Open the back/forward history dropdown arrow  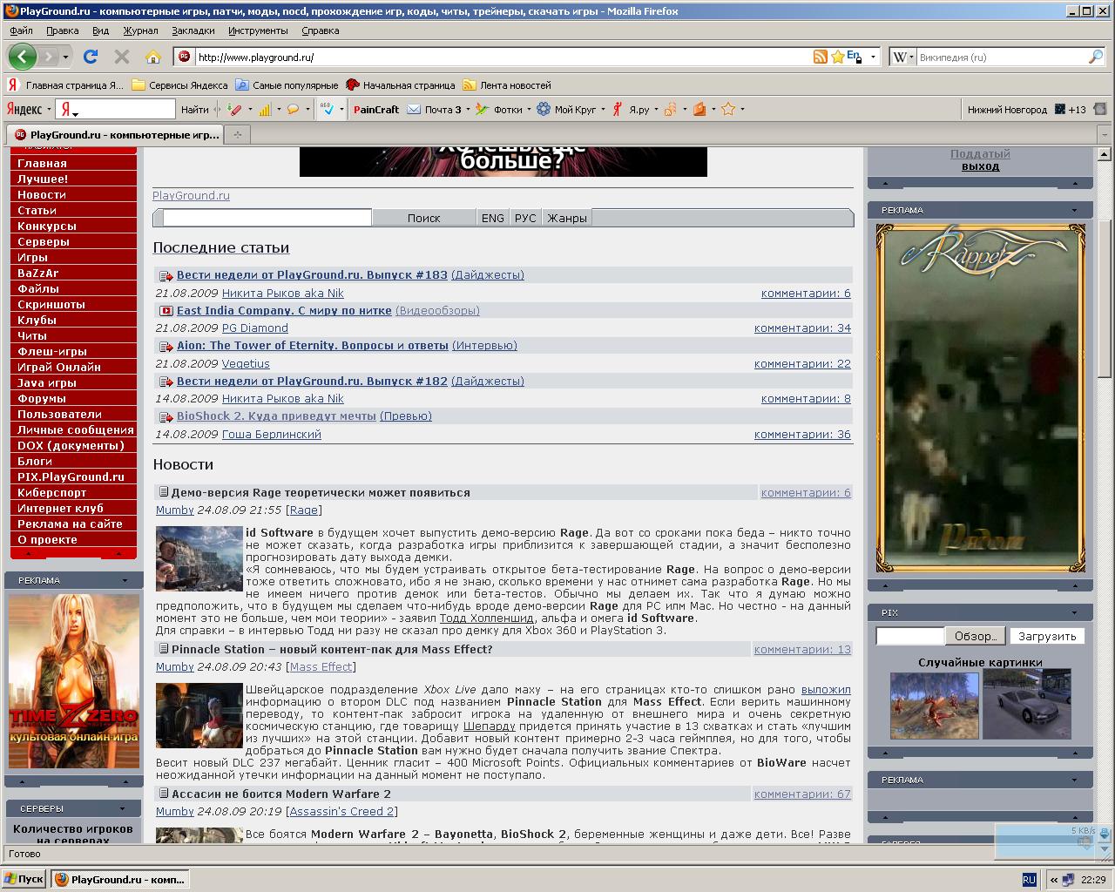[65, 57]
